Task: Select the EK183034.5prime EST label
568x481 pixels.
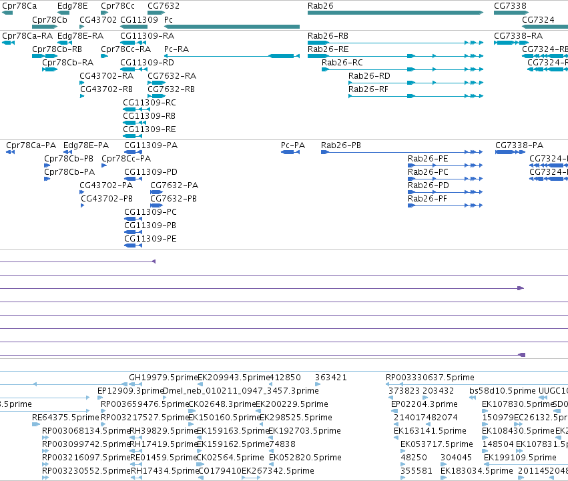Action: pyautogui.click(x=477, y=472)
